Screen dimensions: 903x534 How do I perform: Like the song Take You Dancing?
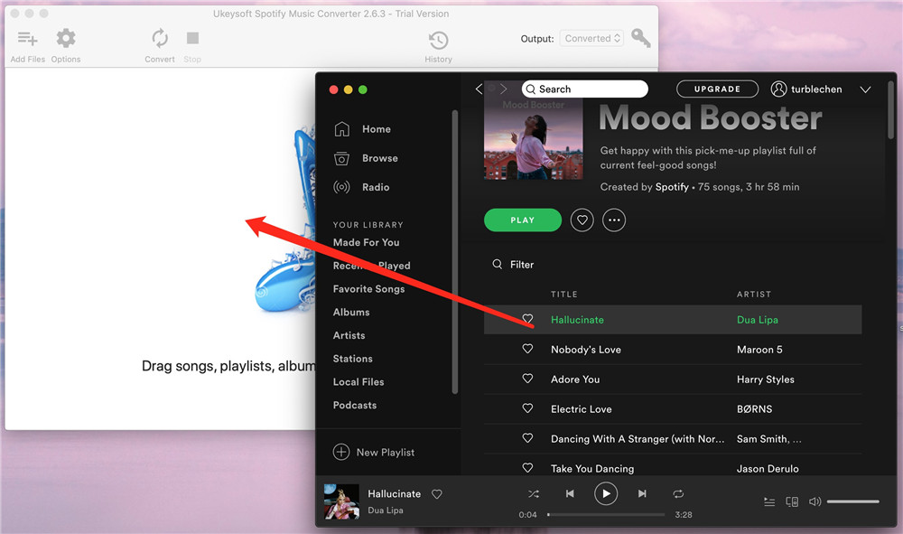pos(527,468)
